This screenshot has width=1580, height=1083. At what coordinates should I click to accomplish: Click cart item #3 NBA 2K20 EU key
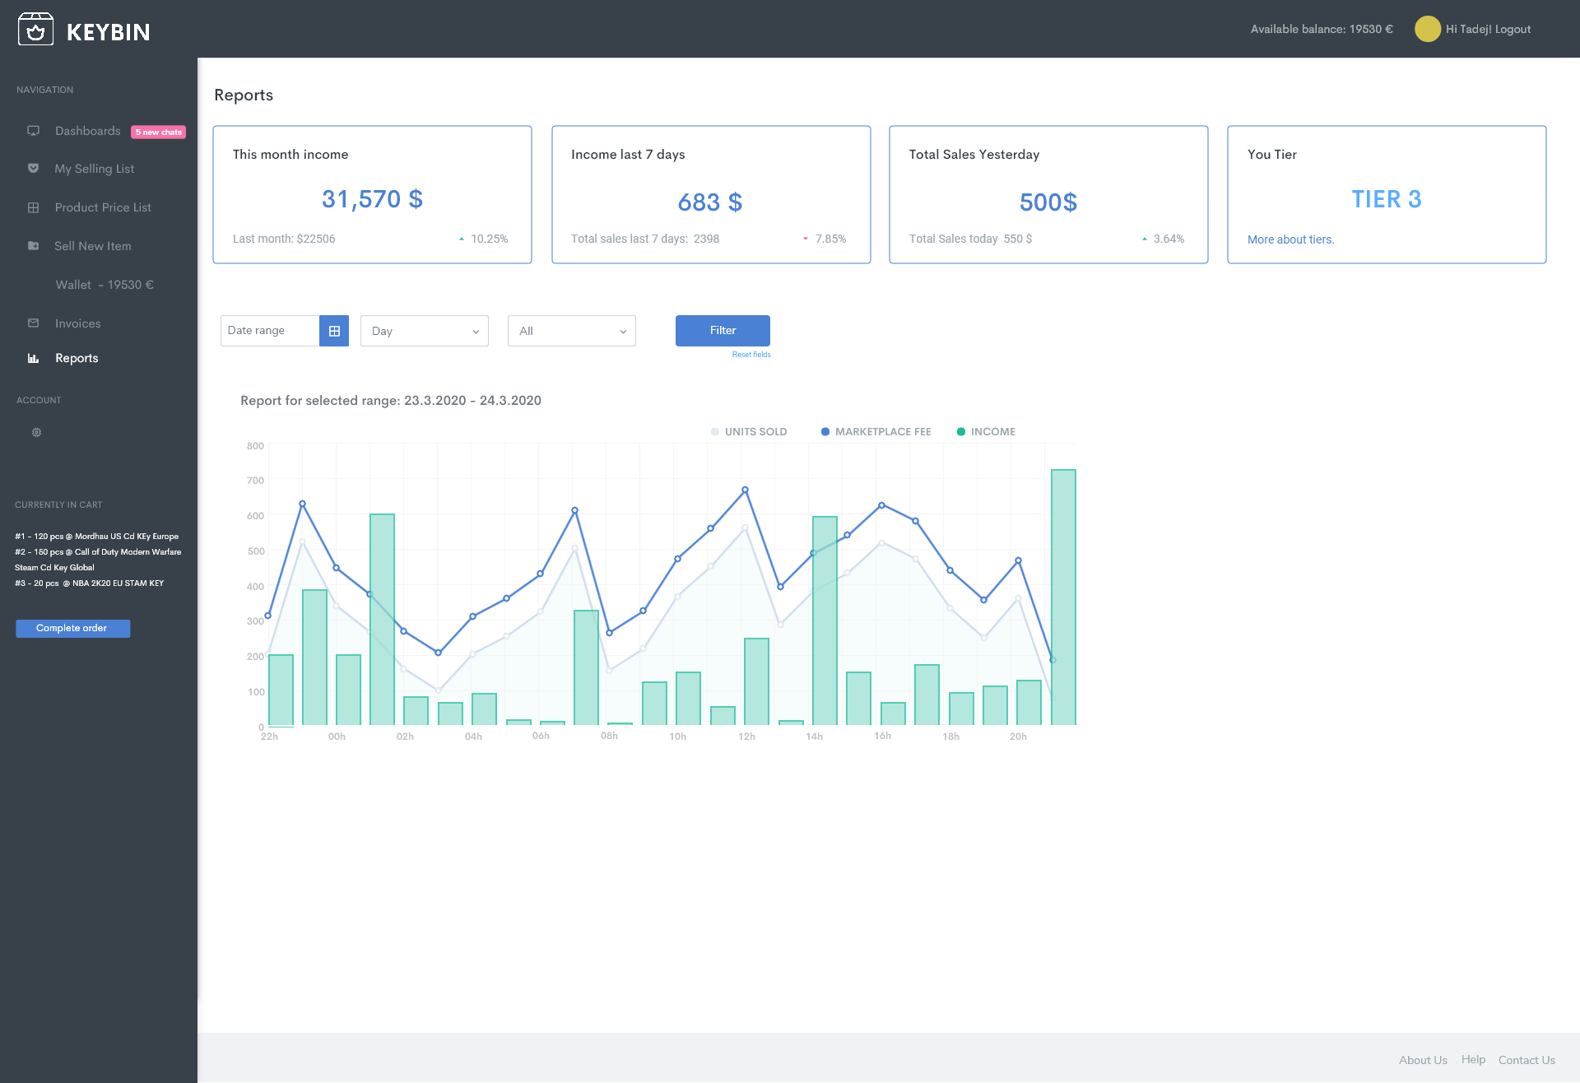[x=90, y=583]
